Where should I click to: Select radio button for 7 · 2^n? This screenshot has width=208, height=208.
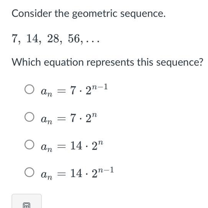(29, 117)
